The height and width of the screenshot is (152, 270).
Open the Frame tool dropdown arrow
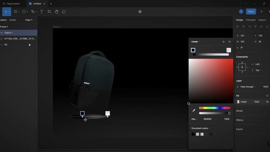(19, 12)
